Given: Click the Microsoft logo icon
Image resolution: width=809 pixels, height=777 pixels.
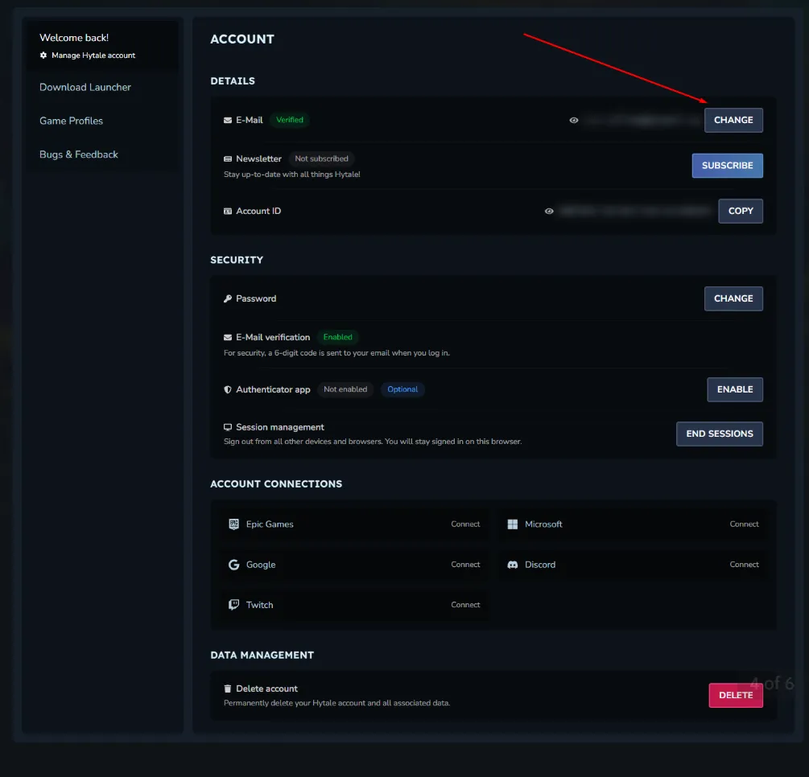Looking at the screenshot, I should coord(513,524).
